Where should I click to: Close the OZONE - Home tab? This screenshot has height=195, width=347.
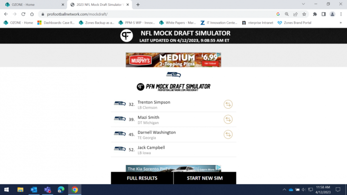pos(63,4)
